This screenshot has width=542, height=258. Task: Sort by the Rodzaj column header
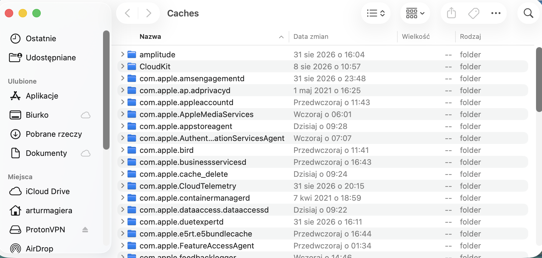tap(470, 37)
